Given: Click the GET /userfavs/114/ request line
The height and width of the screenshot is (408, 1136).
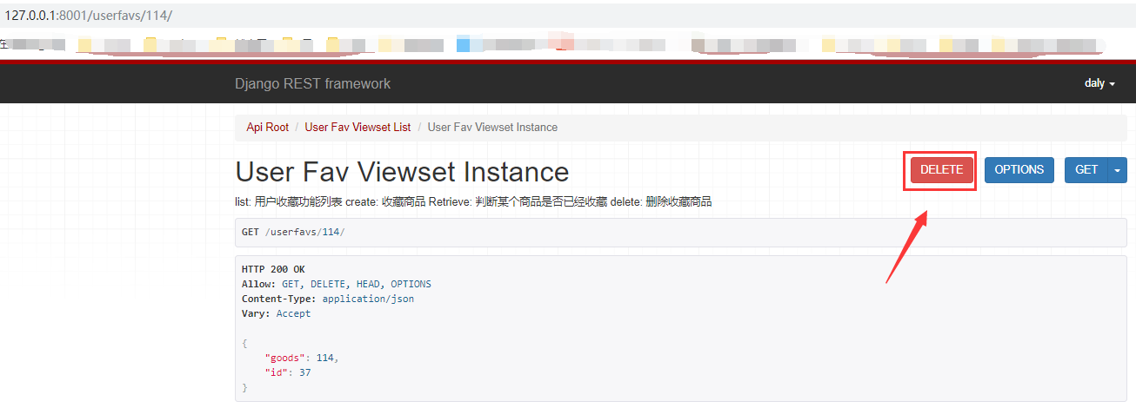Looking at the screenshot, I should [x=293, y=232].
